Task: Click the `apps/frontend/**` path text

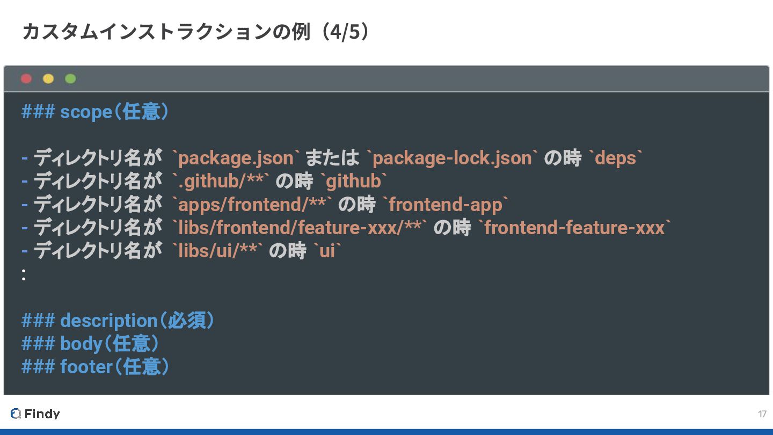Action: [252, 205]
